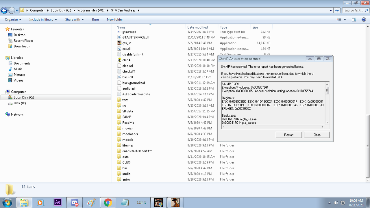Expand the breadcrumb arrow after GTA San Andreas

tap(138, 10)
